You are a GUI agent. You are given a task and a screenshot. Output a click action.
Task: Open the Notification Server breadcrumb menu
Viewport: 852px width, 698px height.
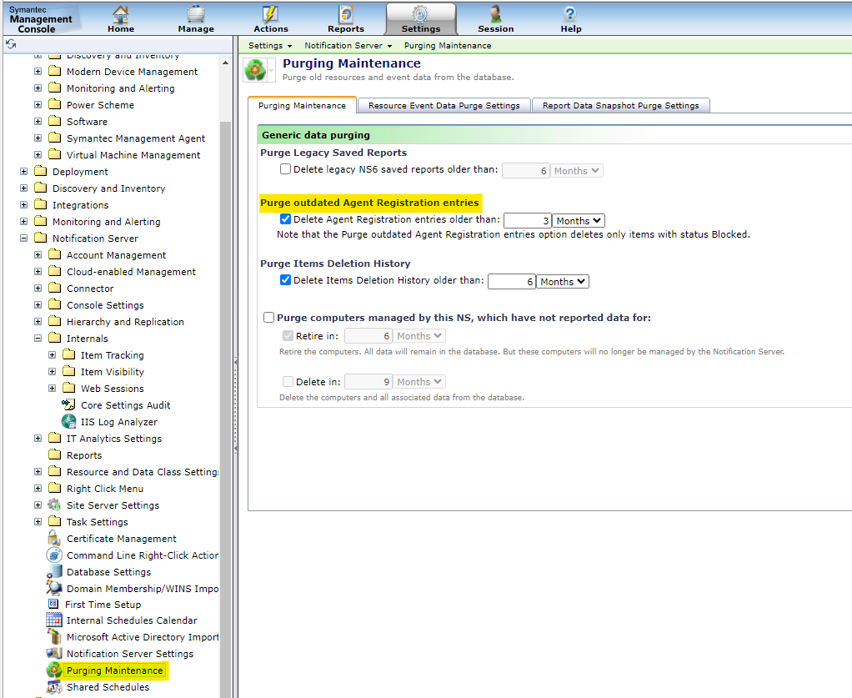pos(348,46)
